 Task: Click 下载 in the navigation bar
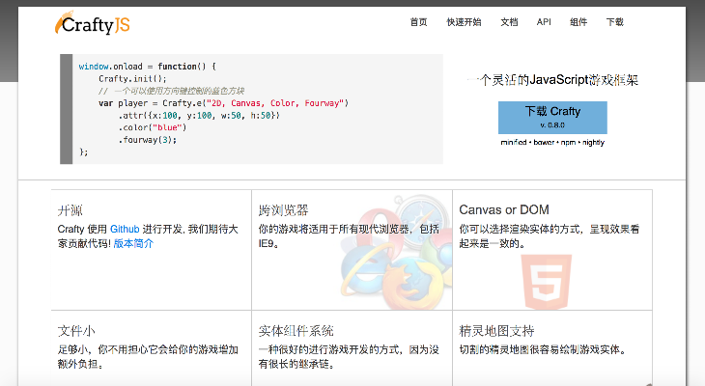[615, 22]
